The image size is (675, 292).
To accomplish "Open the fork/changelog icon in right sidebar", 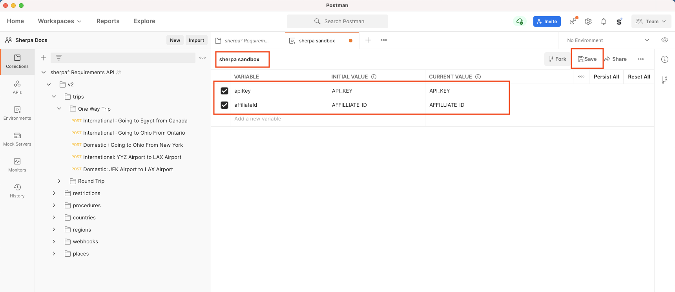I will point(665,80).
